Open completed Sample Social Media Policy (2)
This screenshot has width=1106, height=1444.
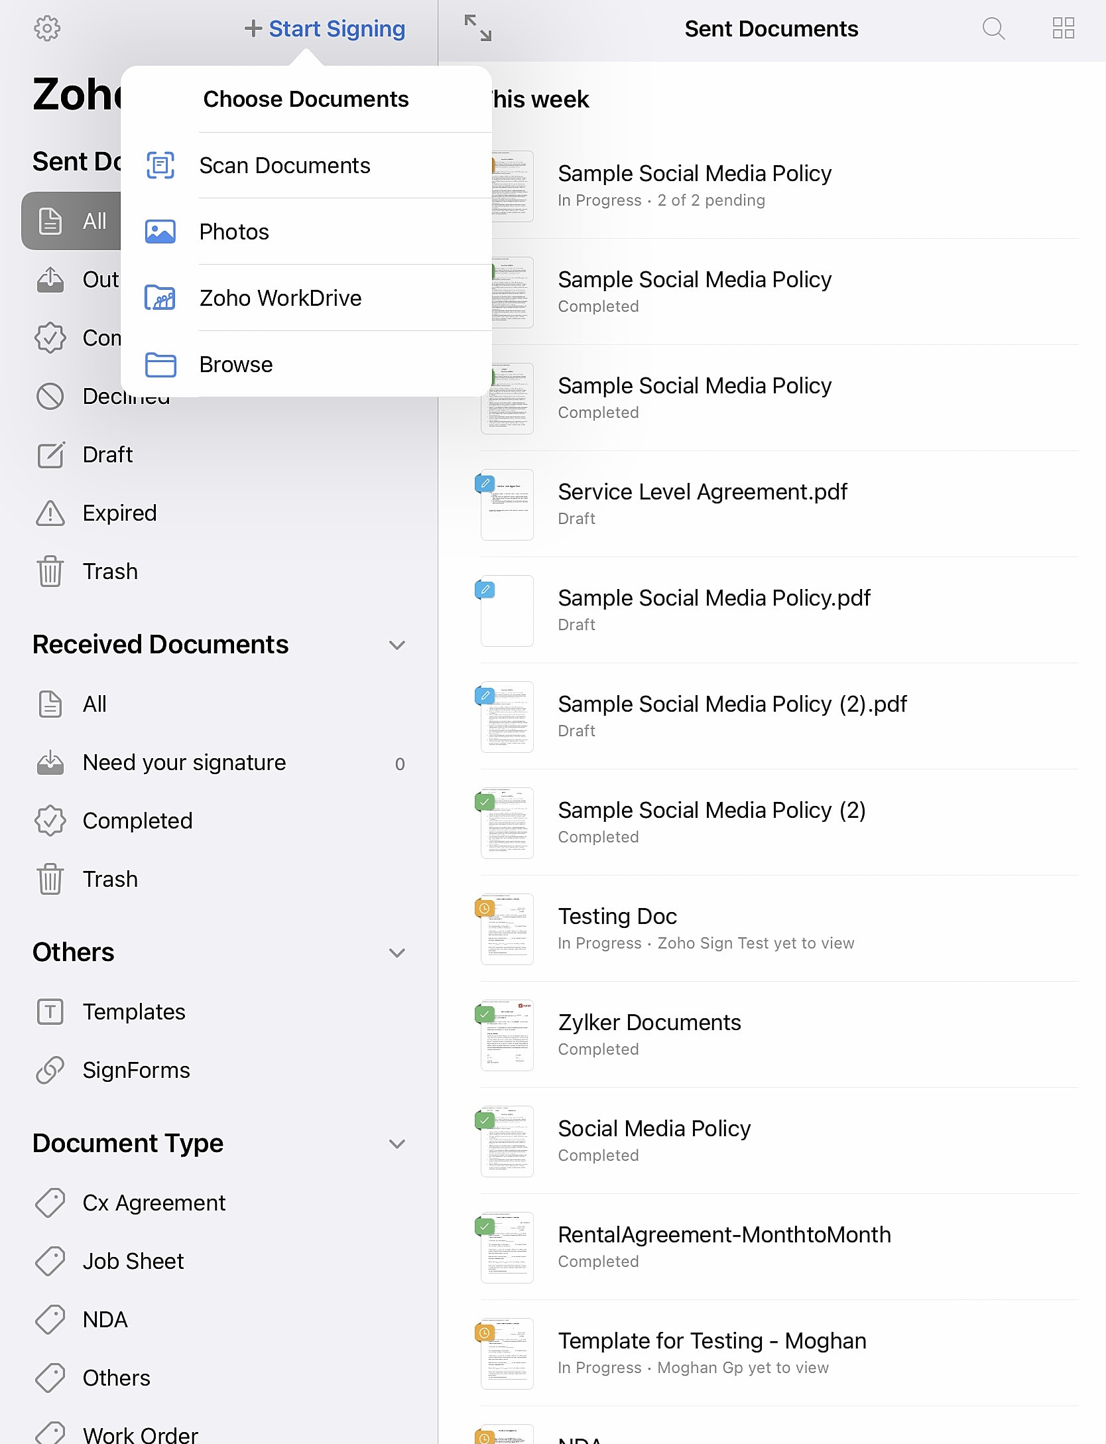[x=772, y=822]
